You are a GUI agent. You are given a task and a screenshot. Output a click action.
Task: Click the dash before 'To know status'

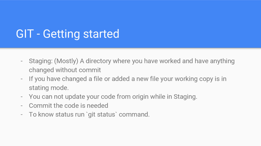22,115
